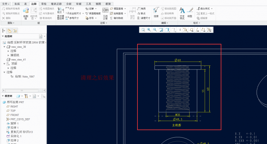
Task: Collapse the 顶部 tree node
Action: 4,64
